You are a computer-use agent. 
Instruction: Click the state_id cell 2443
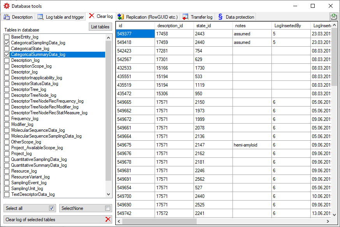[213, 34]
